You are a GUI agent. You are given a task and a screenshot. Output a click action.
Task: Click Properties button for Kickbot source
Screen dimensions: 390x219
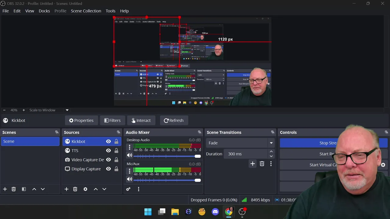click(x=81, y=120)
